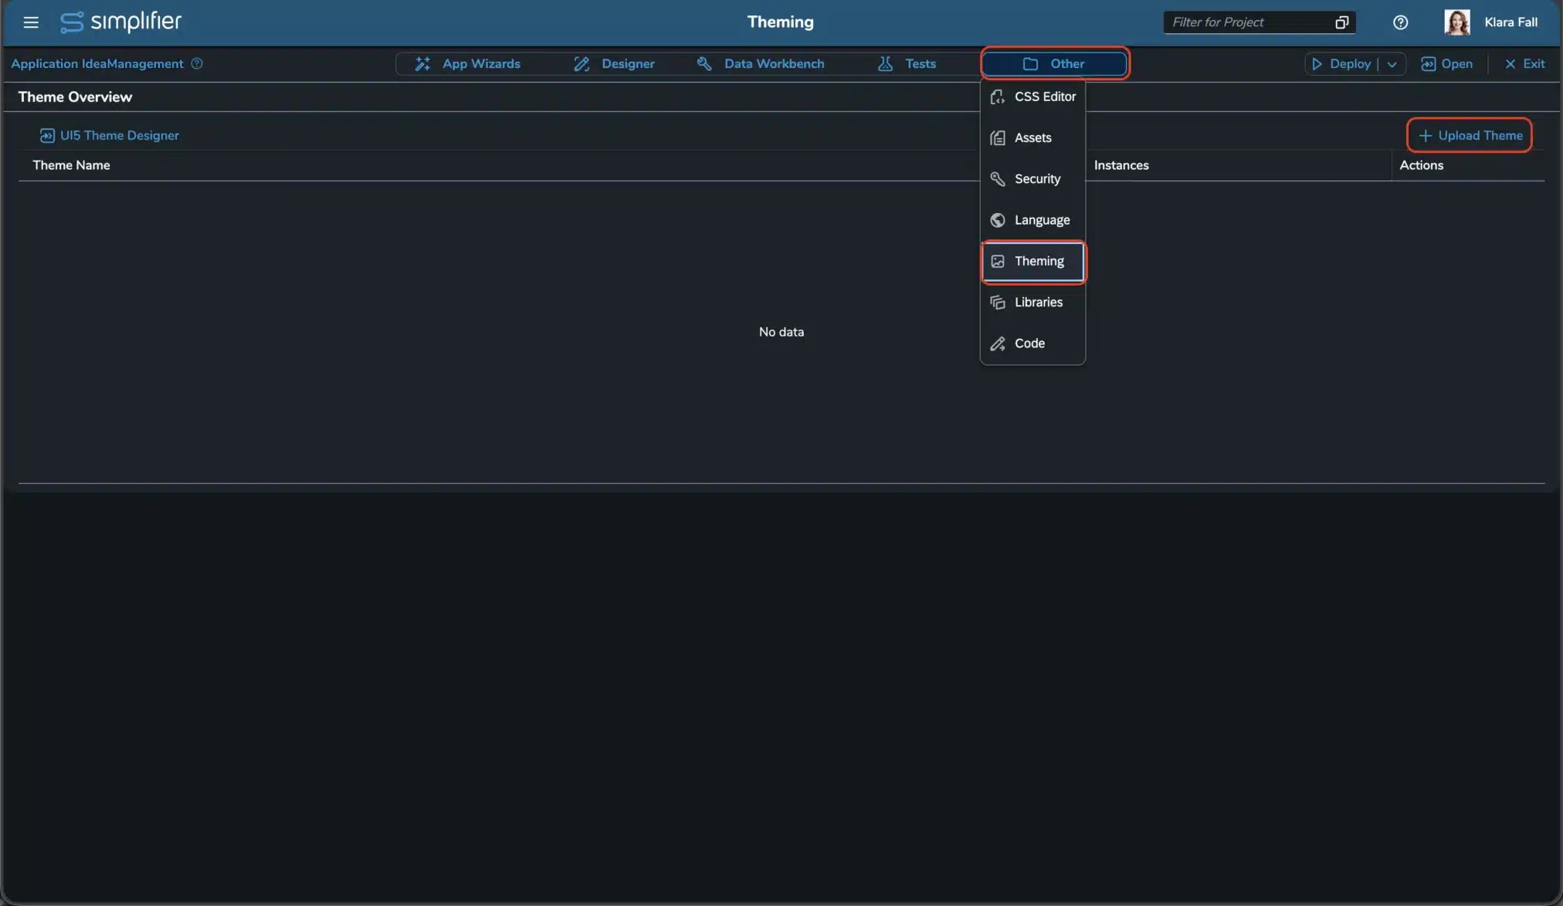Click Klara Fall's profile avatar
The width and height of the screenshot is (1563, 906).
coord(1456,22)
